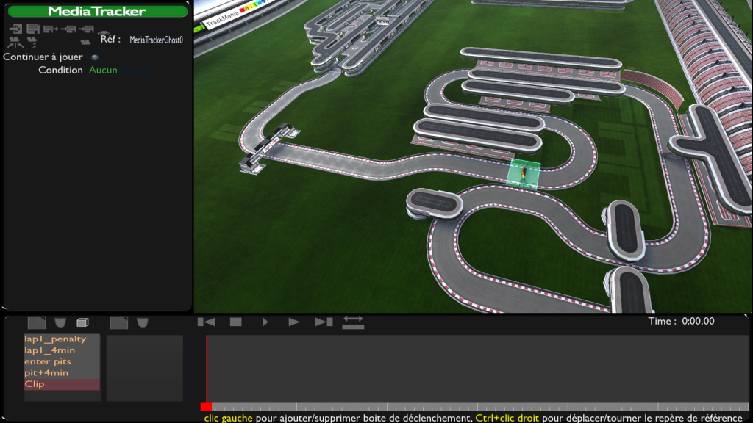This screenshot has width=753, height=423.
Task: Click the export clip icon beside the floppy disk
Action: pyautogui.click(x=51, y=29)
